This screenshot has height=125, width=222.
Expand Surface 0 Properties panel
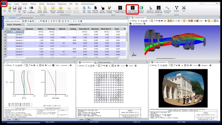pyautogui.click(x=5, y=24)
